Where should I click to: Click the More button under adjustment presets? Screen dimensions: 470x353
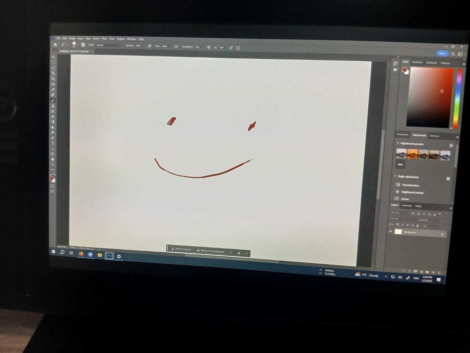(x=400, y=164)
